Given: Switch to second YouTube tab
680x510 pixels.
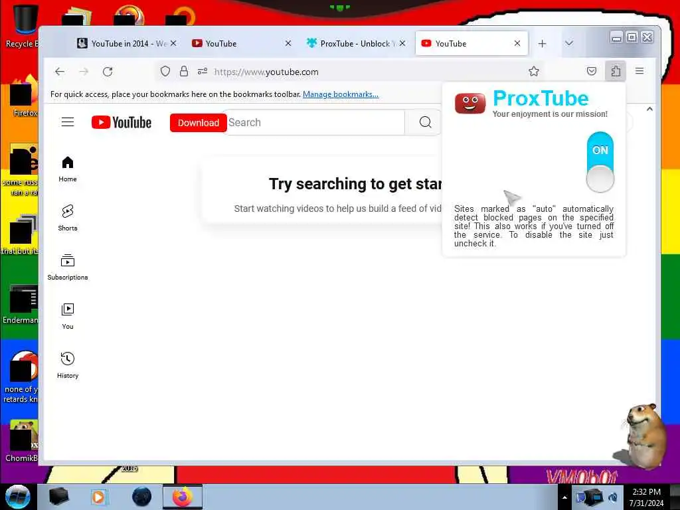Looking at the screenshot, I should point(236,43).
